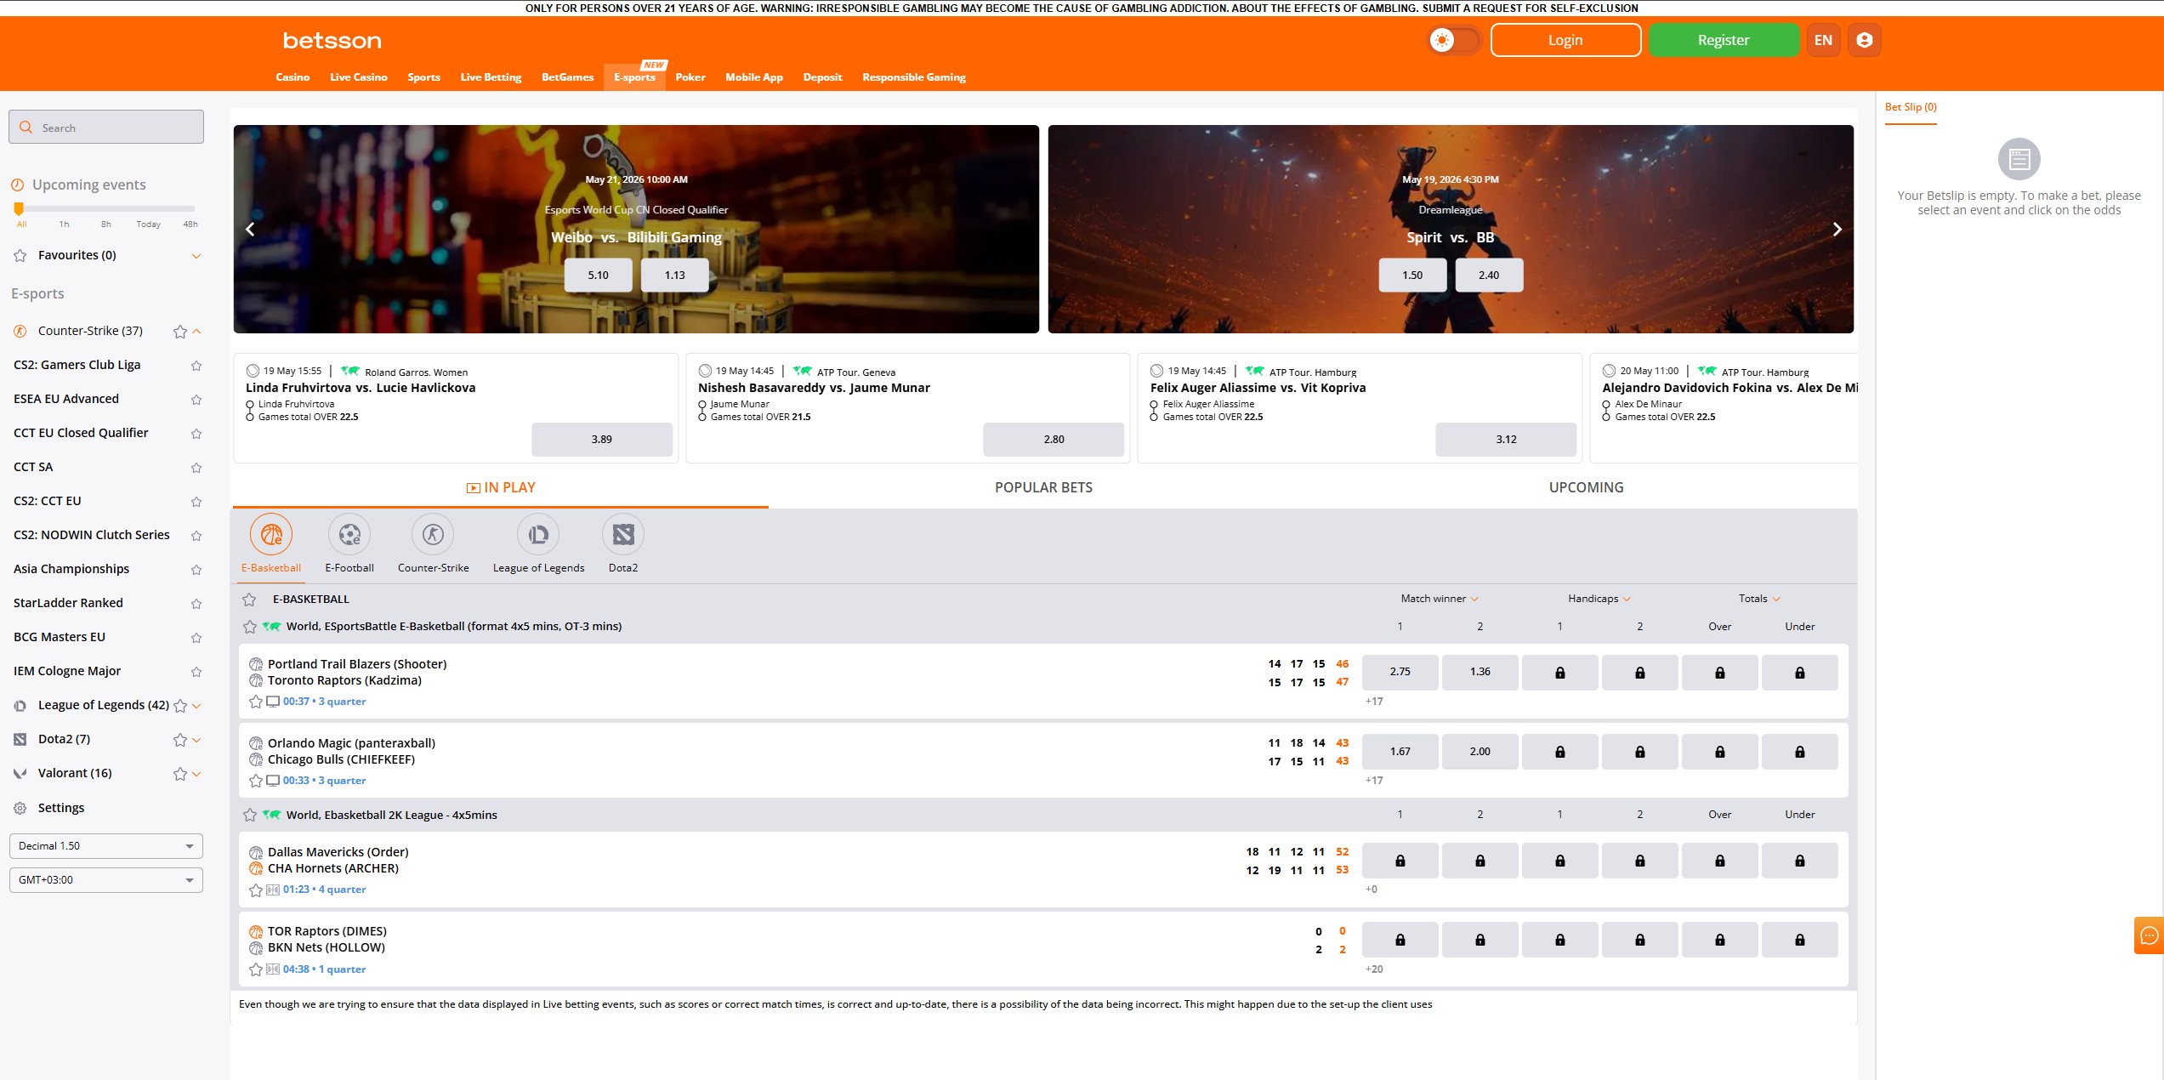Favourite the Ebasketball 2K League star
The width and height of the screenshot is (2164, 1080).
point(250,815)
